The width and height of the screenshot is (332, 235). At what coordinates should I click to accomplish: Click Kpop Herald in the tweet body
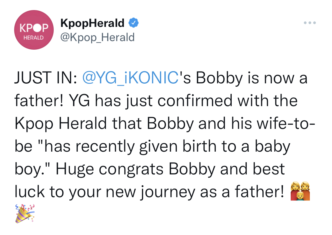(x=60, y=124)
